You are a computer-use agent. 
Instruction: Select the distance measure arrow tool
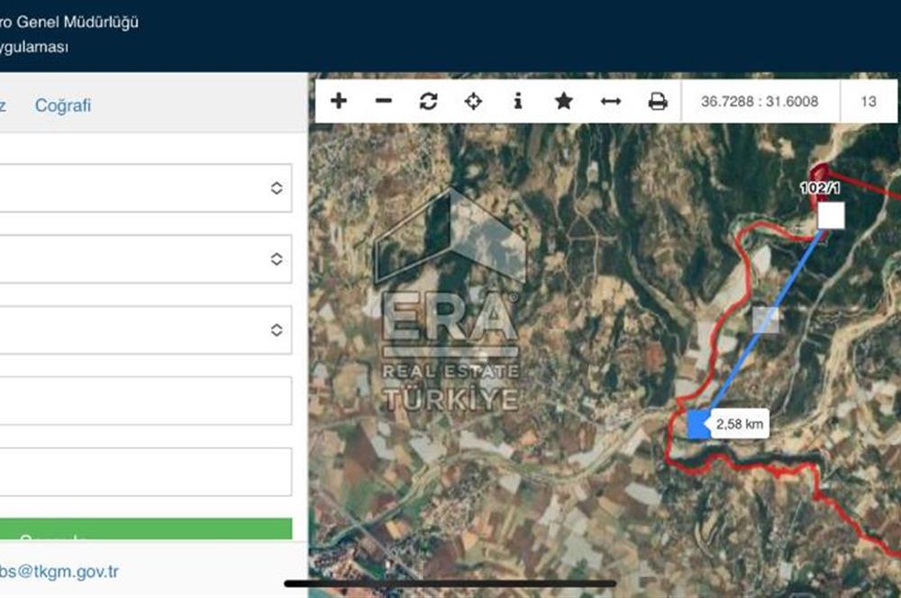click(610, 102)
